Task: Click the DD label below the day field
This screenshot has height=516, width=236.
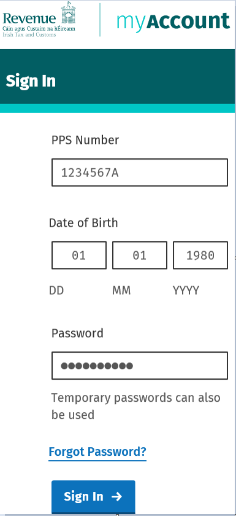Action: pos(56,291)
